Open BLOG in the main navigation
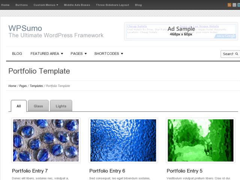Viewport: 240px width, 180px height. coord(17,54)
